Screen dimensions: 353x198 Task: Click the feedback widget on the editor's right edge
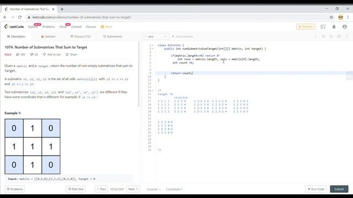tap(350, 76)
